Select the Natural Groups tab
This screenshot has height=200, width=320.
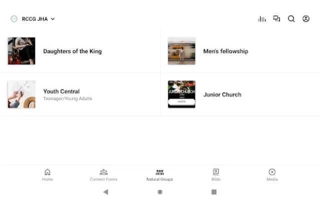[159, 174]
